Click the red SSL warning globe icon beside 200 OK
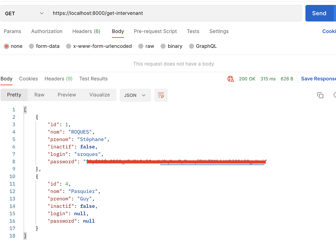 click(x=231, y=79)
